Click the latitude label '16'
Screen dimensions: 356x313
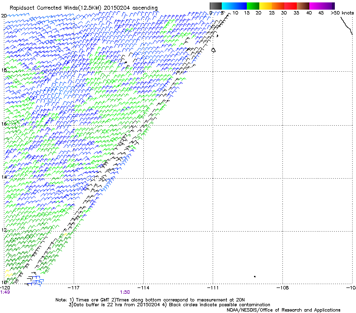[4, 124]
